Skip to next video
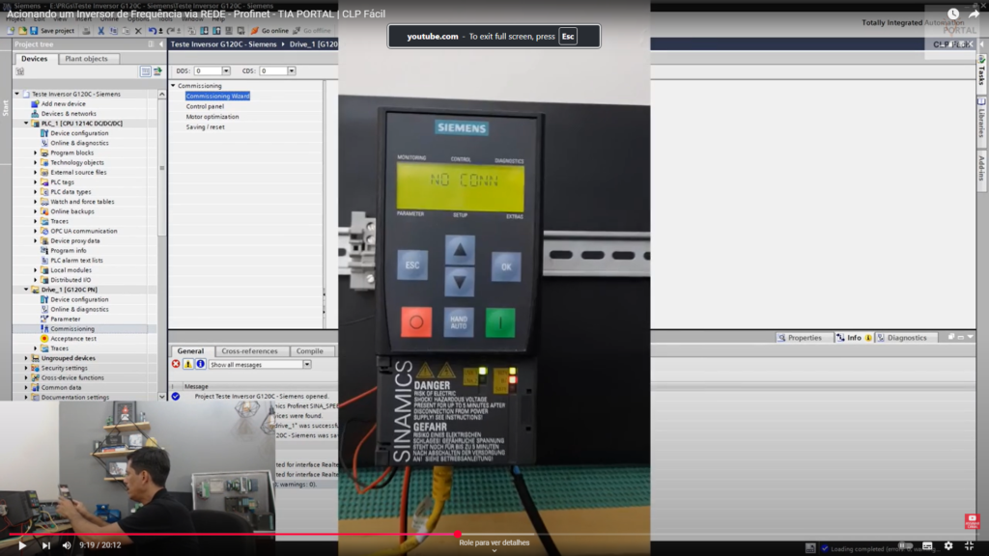The width and height of the screenshot is (989, 556). pos(46,545)
